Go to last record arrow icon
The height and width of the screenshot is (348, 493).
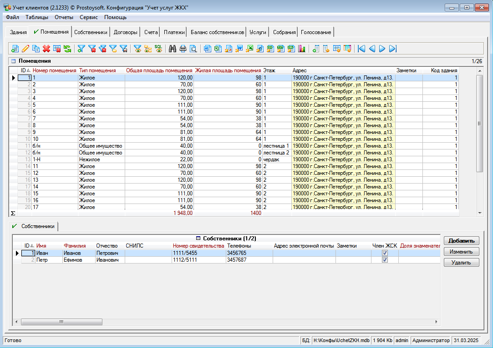point(393,49)
